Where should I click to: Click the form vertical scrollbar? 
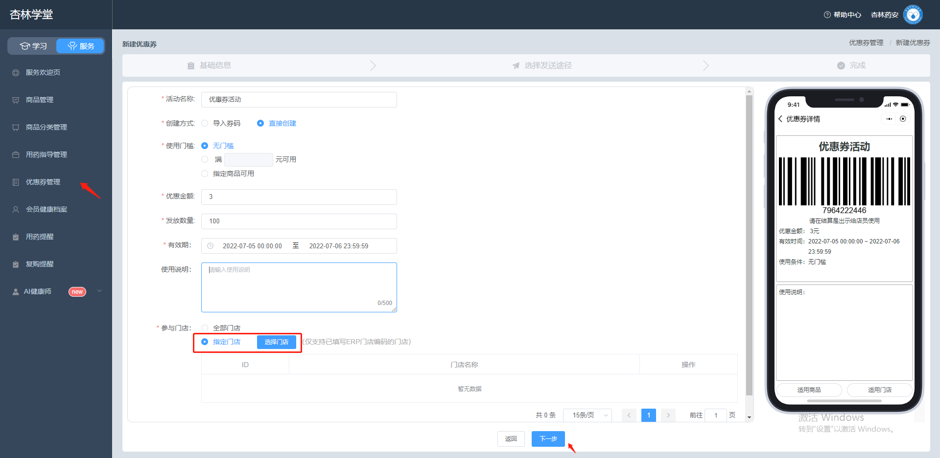(x=749, y=245)
